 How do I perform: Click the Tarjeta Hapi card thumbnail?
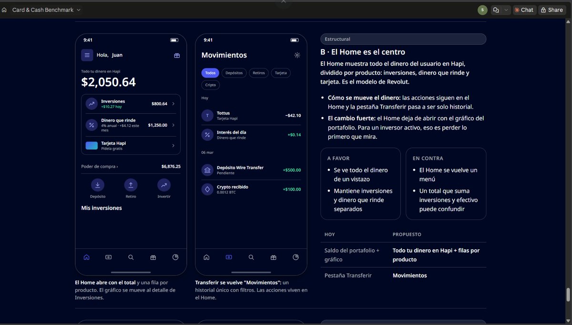92,145
